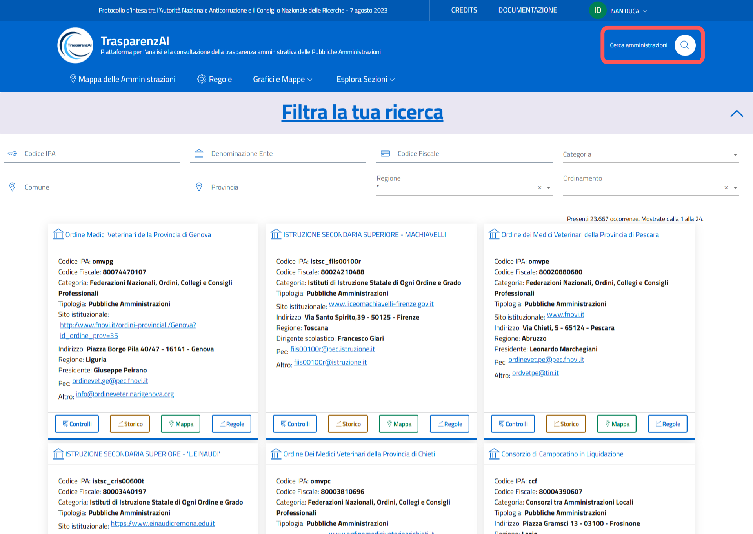Open the www.fnovi.it link on Pescara card

tap(566, 314)
